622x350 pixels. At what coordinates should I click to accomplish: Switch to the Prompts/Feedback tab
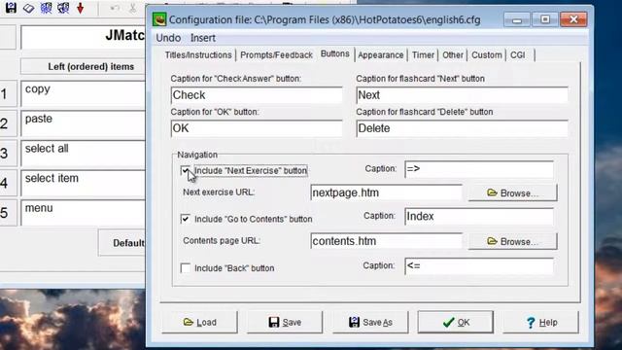tap(276, 55)
